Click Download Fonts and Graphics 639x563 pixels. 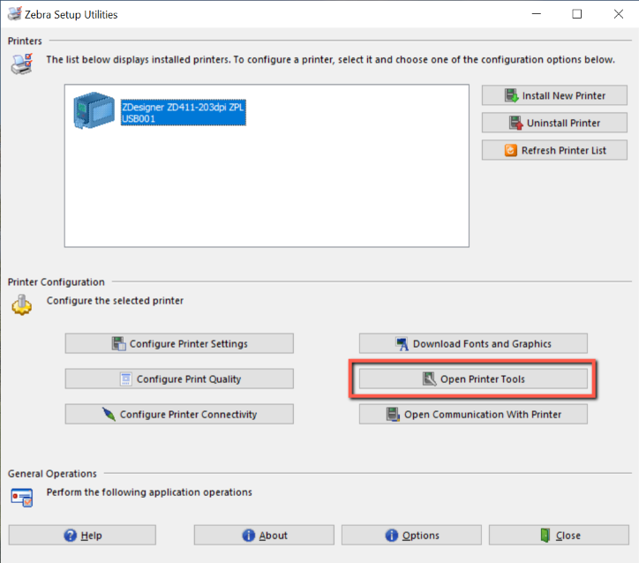[473, 343]
